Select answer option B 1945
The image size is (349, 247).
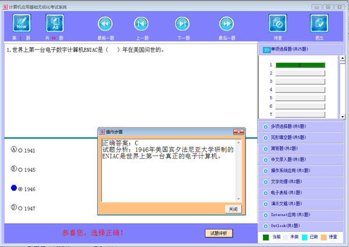[x=21, y=170]
